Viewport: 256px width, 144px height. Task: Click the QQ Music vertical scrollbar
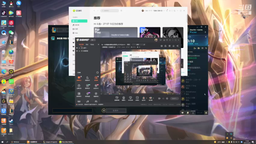(x=187, y=18)
